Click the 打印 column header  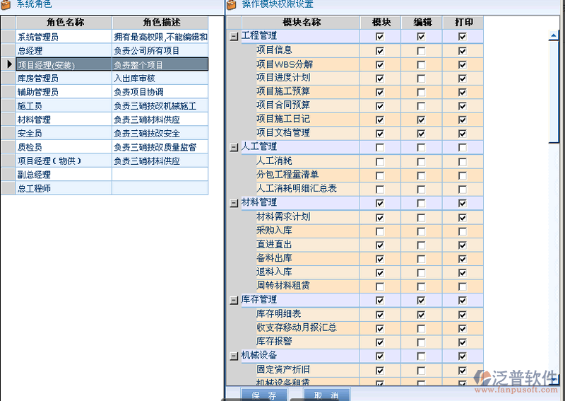pos(463,23)
